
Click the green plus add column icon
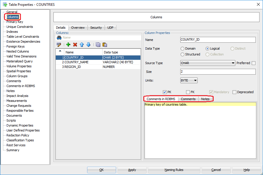point(68,45)
